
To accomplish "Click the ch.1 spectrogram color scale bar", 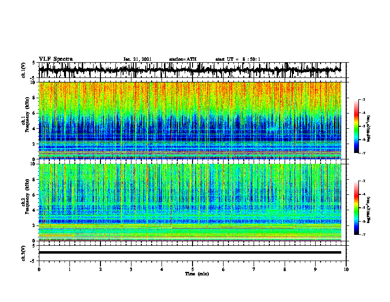I will click(x=357, y=126).
